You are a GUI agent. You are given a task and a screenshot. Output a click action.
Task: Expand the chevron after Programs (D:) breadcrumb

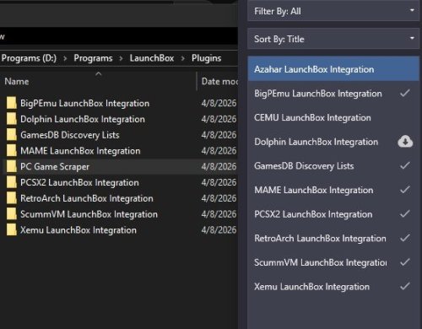(x=65, y=58)
